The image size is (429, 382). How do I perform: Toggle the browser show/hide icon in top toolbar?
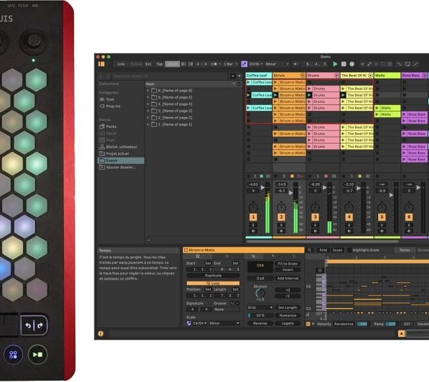click(x=102, y=64)
